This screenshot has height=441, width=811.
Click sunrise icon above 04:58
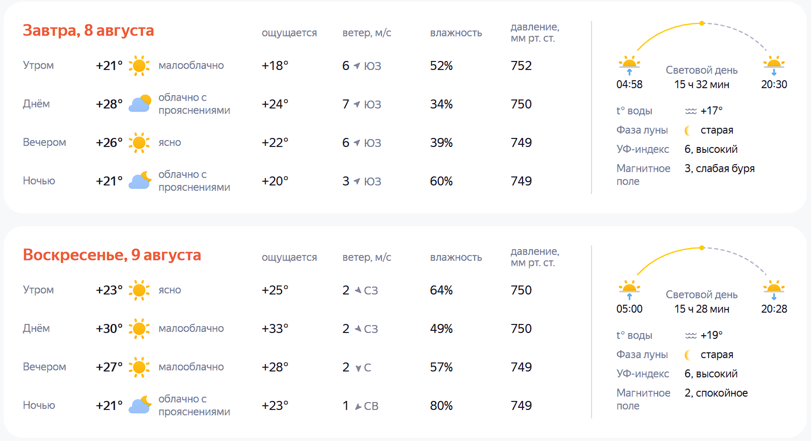click(x=630, y=65)
